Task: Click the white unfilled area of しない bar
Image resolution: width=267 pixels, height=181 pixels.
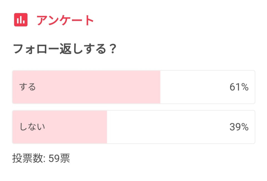Action: (x=167, y=127)
